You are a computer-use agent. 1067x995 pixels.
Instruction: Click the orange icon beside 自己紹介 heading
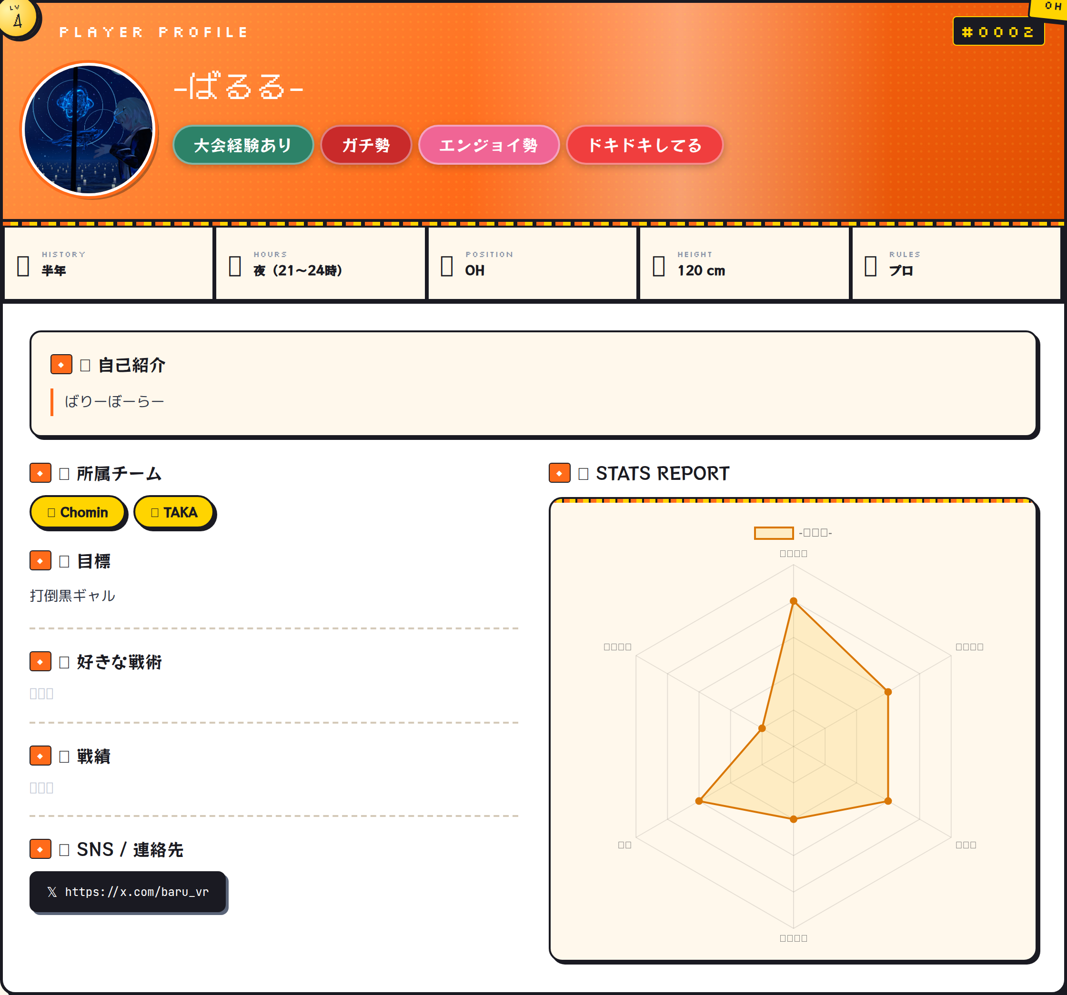[61, 364]
